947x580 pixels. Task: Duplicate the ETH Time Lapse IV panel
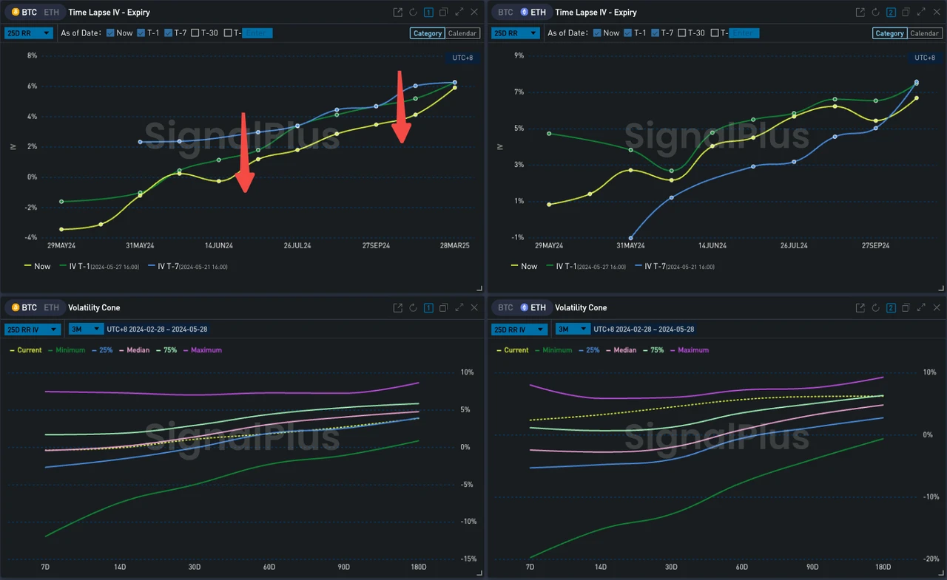(906, 13)
